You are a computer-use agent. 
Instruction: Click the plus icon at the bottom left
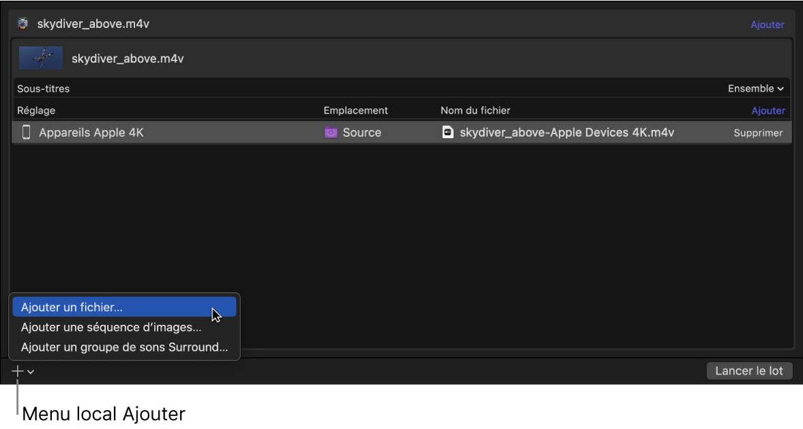pyautogui.click(x=18, y=371)
